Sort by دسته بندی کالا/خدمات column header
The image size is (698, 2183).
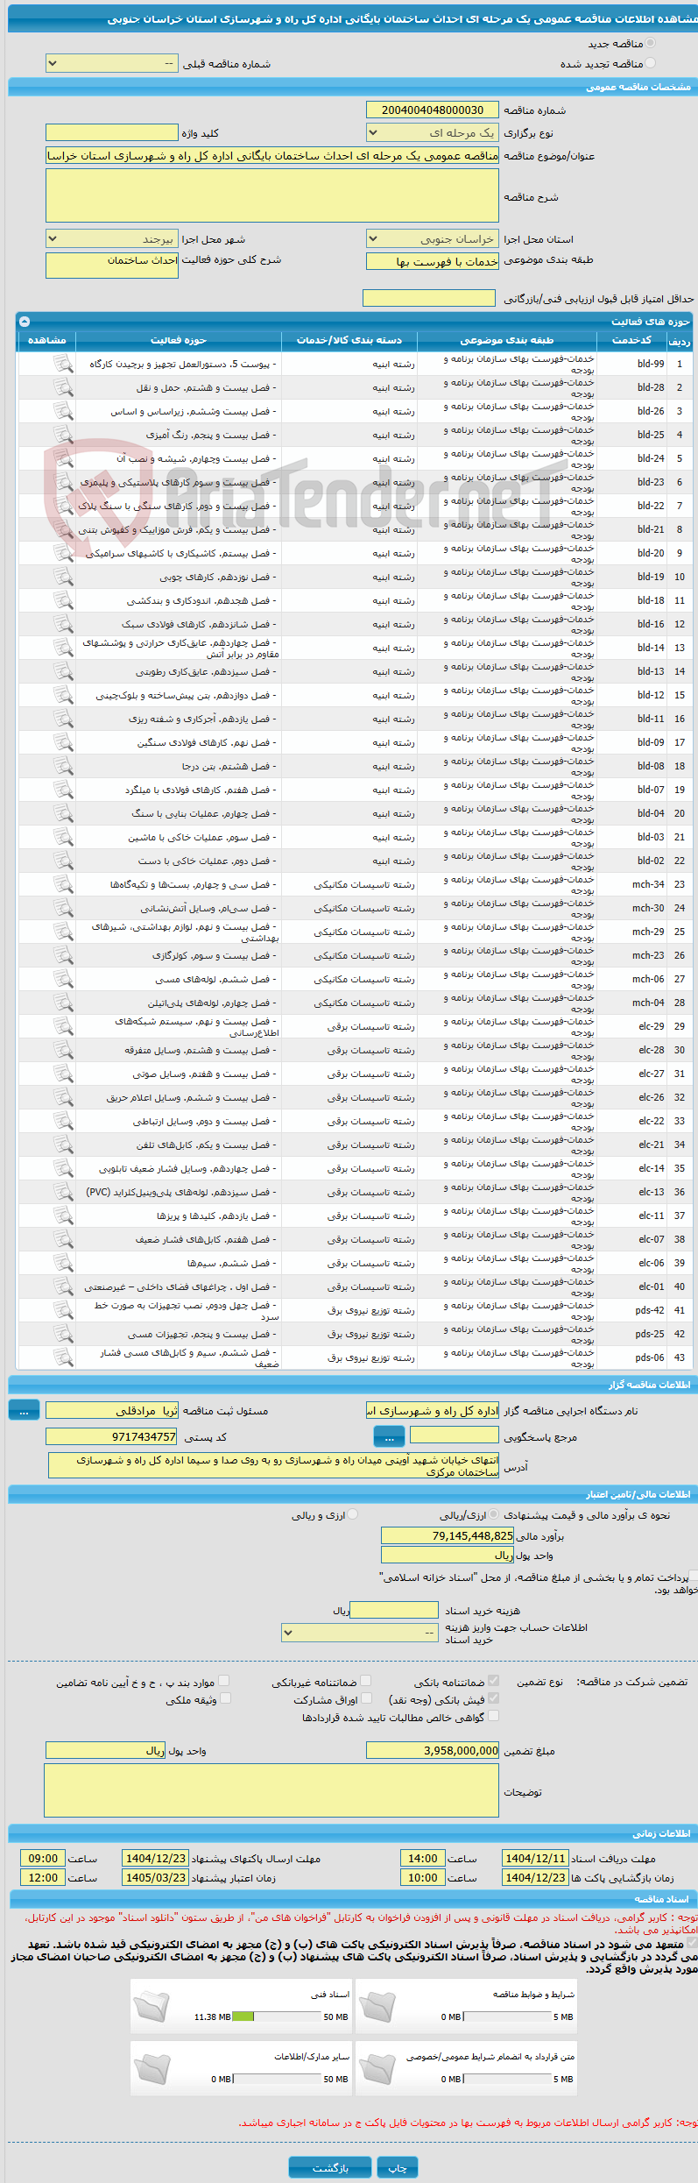pyautogui.click(x=349, y=340)
